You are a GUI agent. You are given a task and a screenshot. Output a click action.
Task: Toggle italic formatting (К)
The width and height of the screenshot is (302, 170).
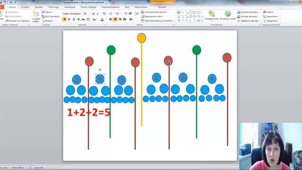pos(69,19)
